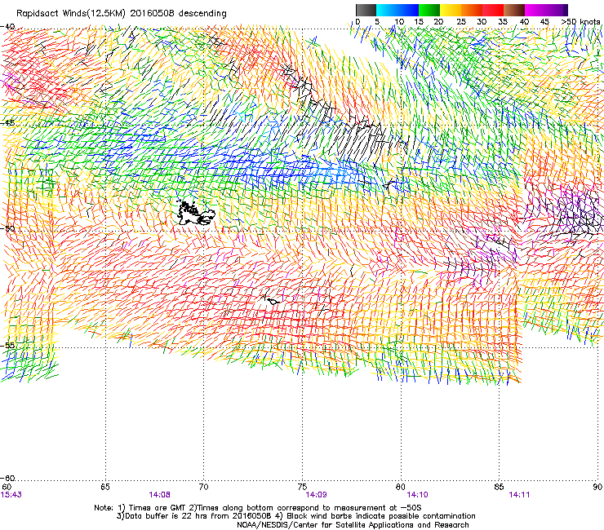The height and width of the screenshot is (530, 604).
Task: Click the '75' longitude axis label
Action: 302,487
